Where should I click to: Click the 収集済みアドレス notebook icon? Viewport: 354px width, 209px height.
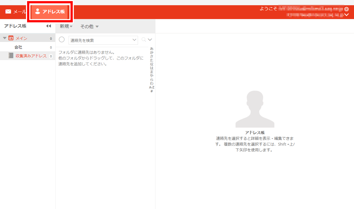tap(11, 56)
